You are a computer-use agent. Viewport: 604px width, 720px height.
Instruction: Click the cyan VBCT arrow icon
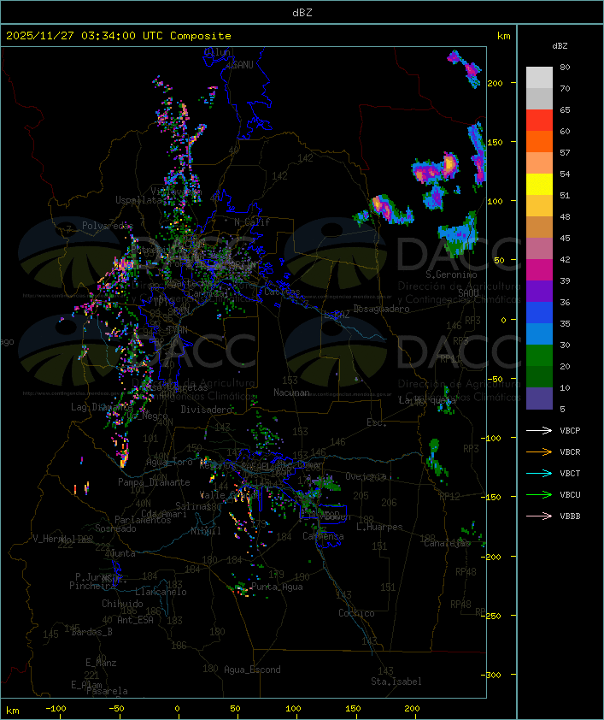[x=539, y=473]
